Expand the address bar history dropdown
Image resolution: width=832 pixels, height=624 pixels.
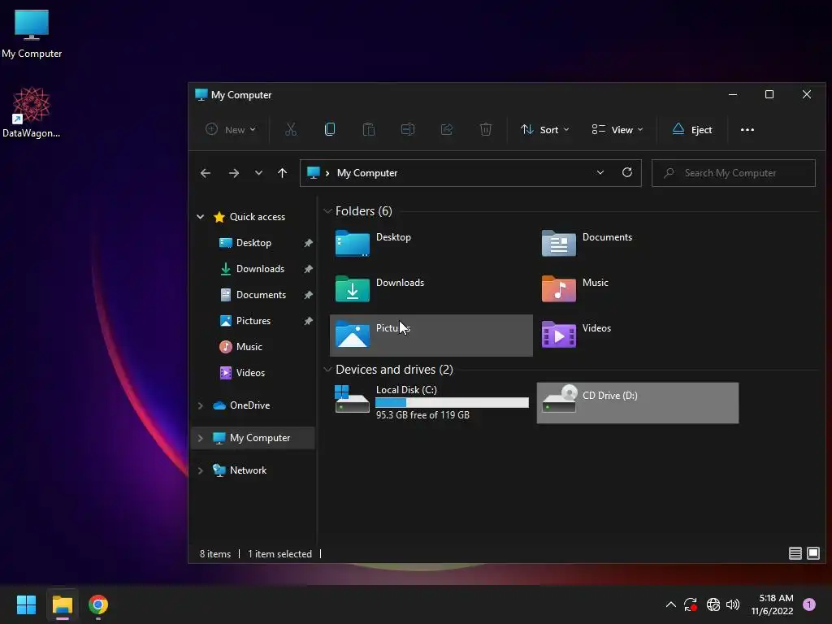pyautogui.click(x=600, y=173)
